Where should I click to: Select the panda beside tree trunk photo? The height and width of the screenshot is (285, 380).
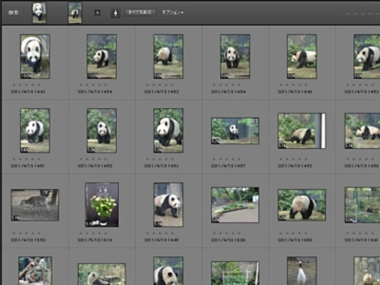pyautogui.click(x=168, y=205)
